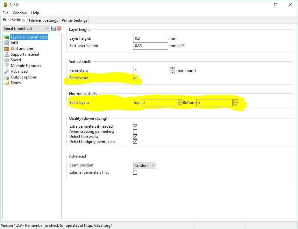Click the Speed clock icon

coord(7,60)
